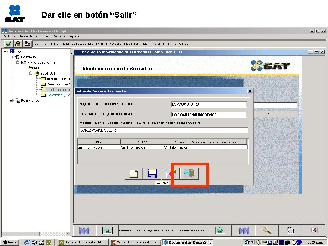Click the Inicio start button

pos(10,242)
